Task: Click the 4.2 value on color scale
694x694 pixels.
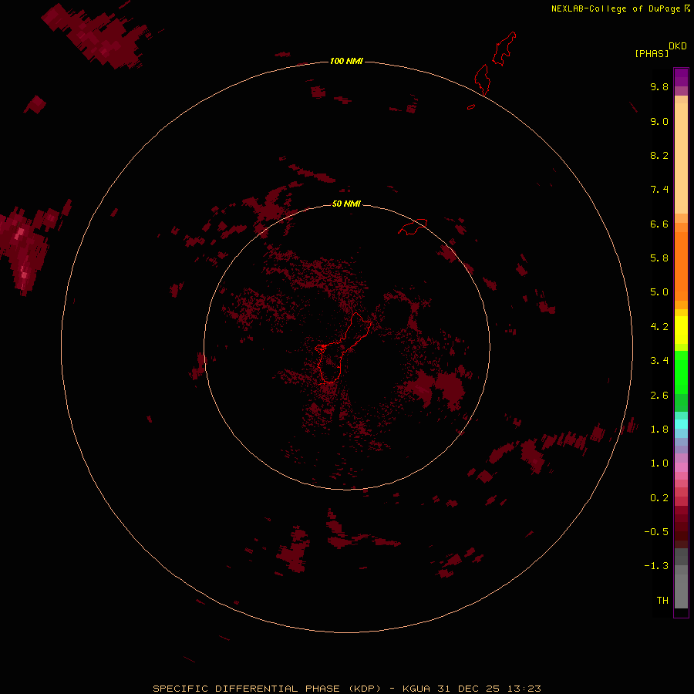Action: coord(659,327)
